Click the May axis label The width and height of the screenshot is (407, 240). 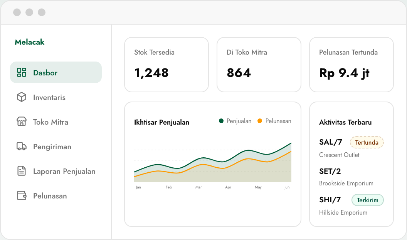pos(258,187)
